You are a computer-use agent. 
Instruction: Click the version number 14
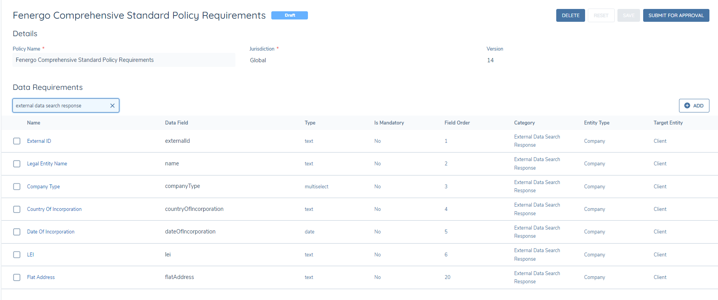490,60
